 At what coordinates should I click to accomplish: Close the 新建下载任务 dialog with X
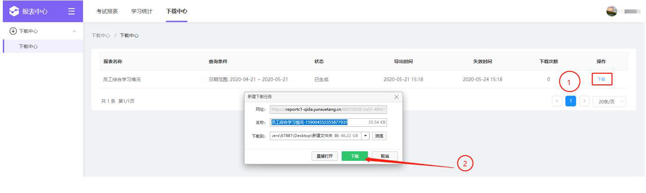point(396,97)
